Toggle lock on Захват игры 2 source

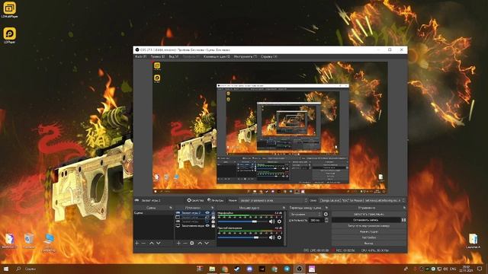tap(213, 213)
